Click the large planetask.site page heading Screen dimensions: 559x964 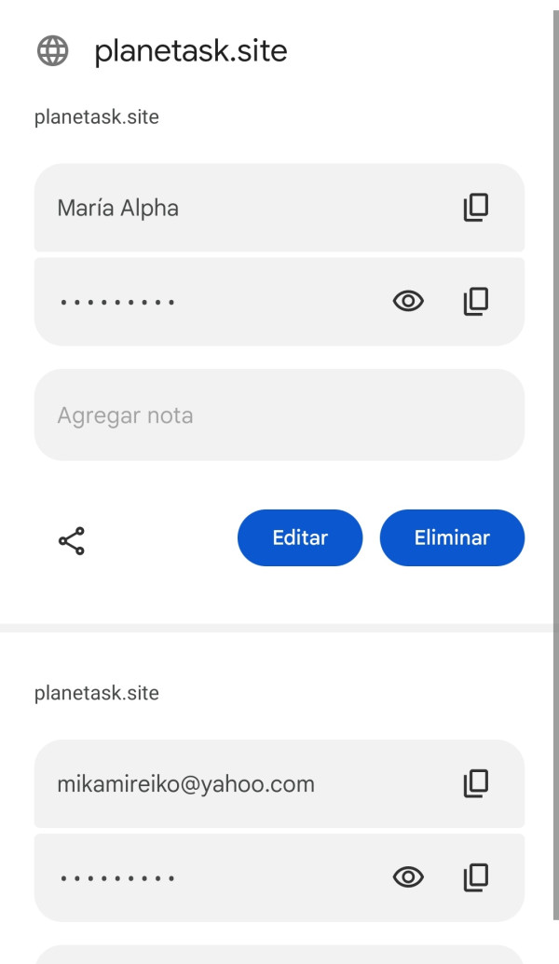coord(191,52)
